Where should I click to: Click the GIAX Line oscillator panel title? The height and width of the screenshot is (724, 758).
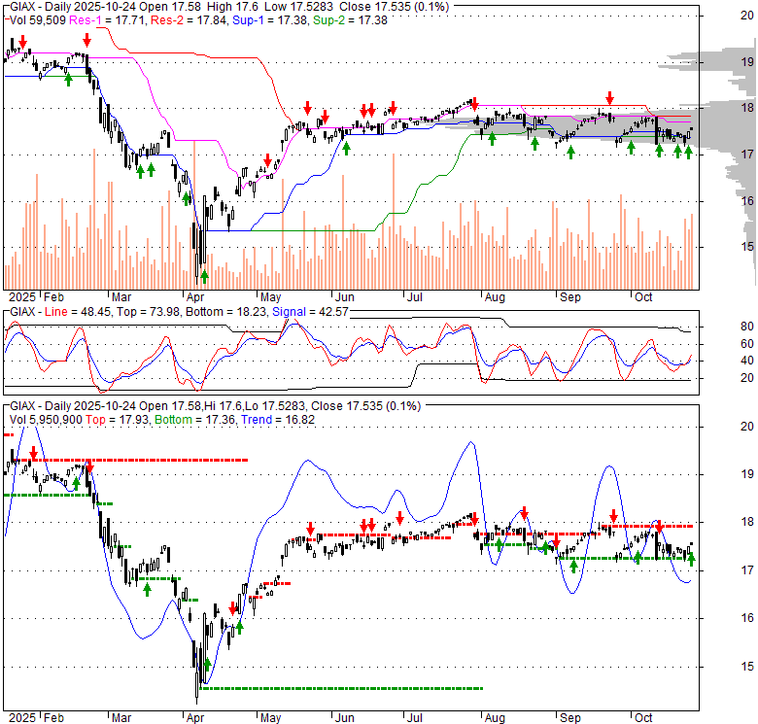[39, 311]
